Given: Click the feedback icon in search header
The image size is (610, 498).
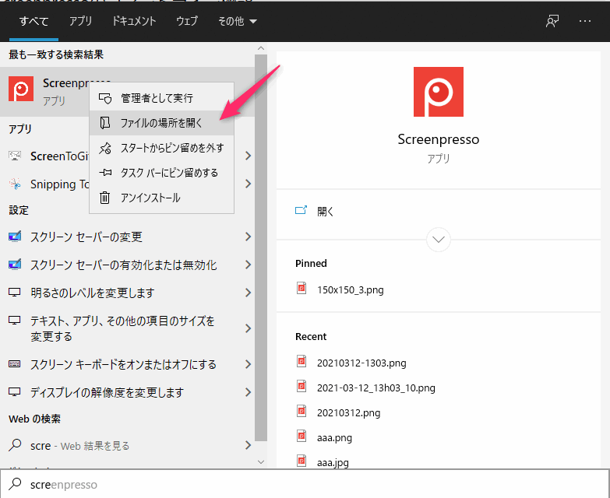Looking at the screenshot, I should pyautogui.click(x=552, y=21).
